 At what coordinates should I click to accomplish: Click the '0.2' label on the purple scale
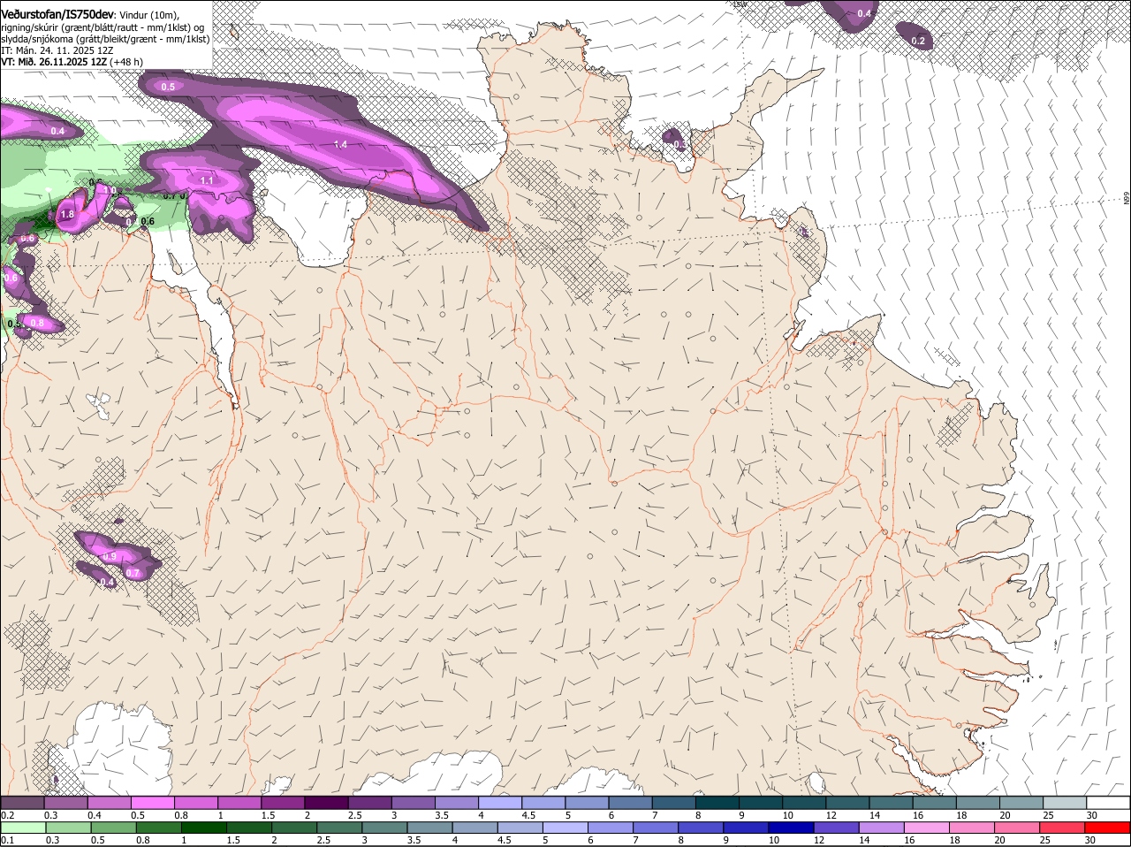click(7, 814)
